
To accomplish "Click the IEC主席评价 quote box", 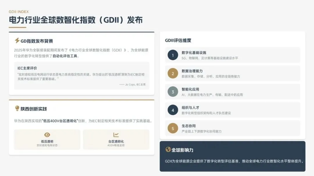I will [x=82, y=76].
